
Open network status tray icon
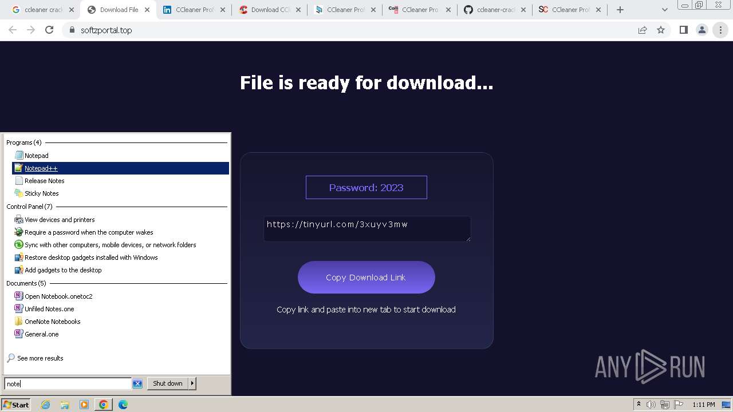pyautogui.click(x=665, y=405)
